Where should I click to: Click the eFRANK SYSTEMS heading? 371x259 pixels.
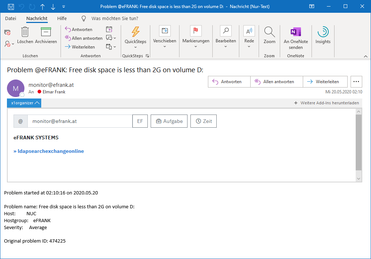36,138
